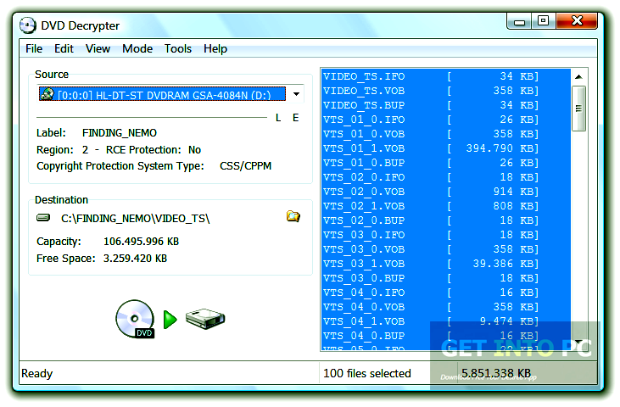Viewport: 620px width, 407px height.
Task: Click the DVD disc source icon
Action: pyautogui.click(x=135, y=319)
